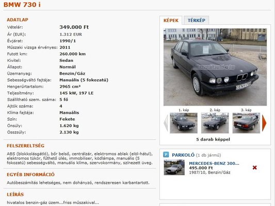Click the 349.000 Ft price value
Screen dimensions: 275x206
(x=74, y=27)
